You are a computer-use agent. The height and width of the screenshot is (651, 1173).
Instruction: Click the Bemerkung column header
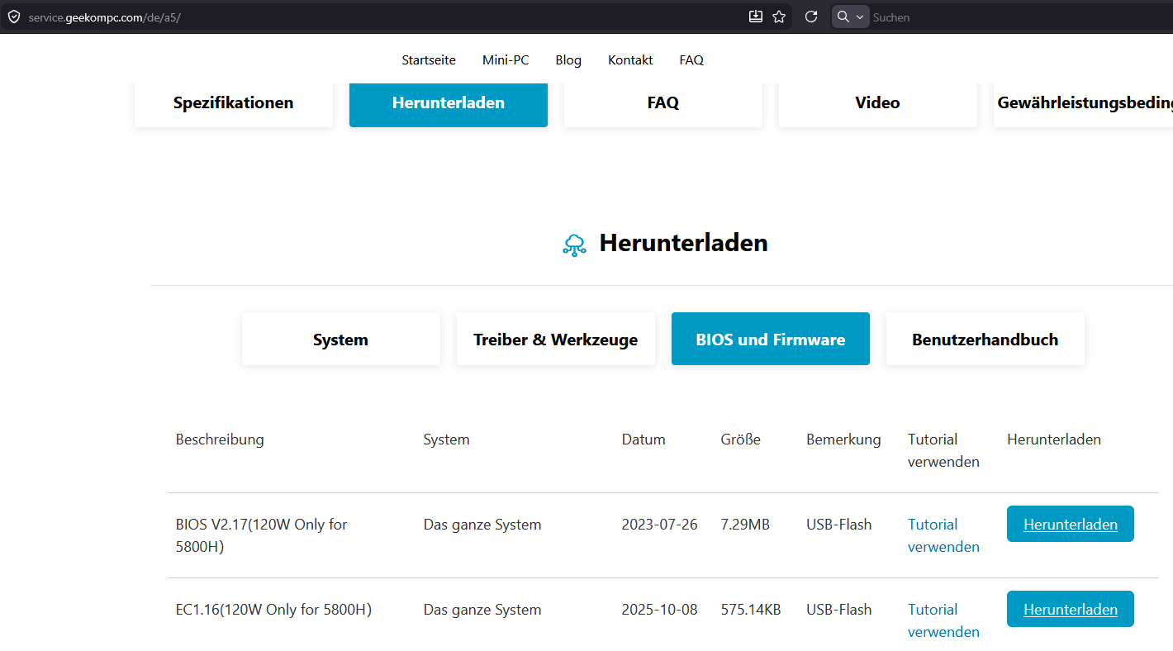[843, 440]
